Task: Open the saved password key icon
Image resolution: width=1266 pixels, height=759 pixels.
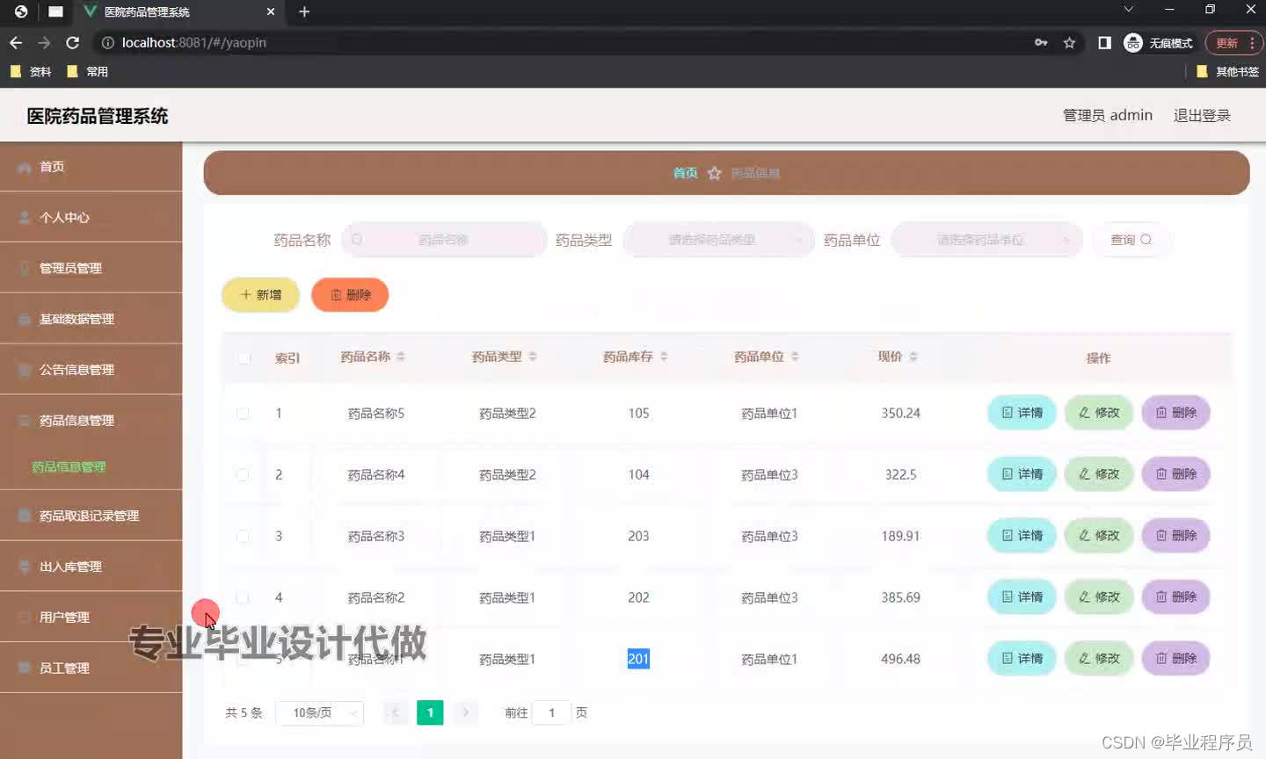Action: [x=1041, y=42]
